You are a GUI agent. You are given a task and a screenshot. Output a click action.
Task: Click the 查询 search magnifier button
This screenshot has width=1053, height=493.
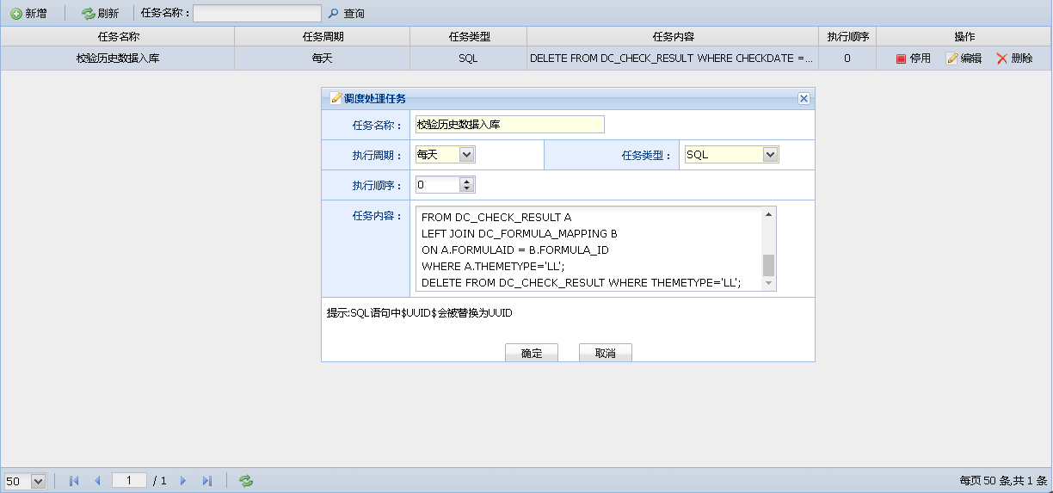coord(346,14)
